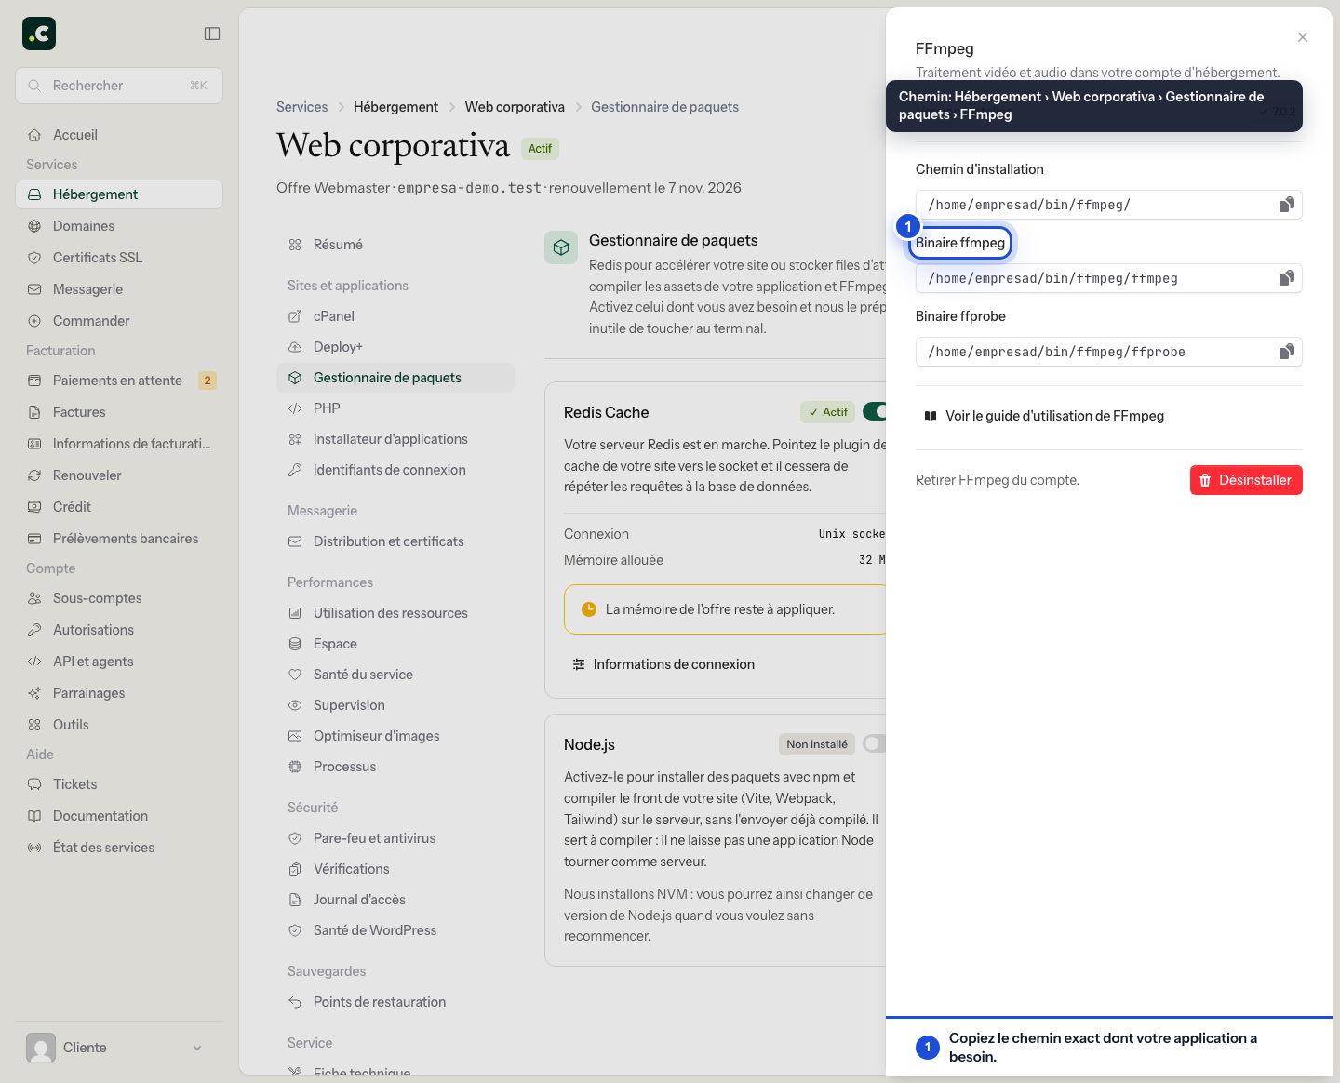The image size is (1340, 1083).
Task: Click the plus-circle icon beside Commander
Action: coord(34,321)
